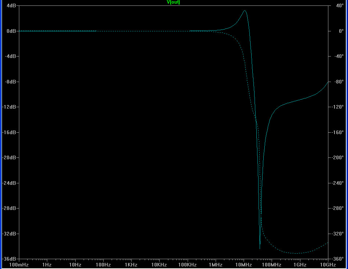This screenshot has height=269, width=348.
Task: Click the -36dB left axis label
Action: (x=9, y=259)
